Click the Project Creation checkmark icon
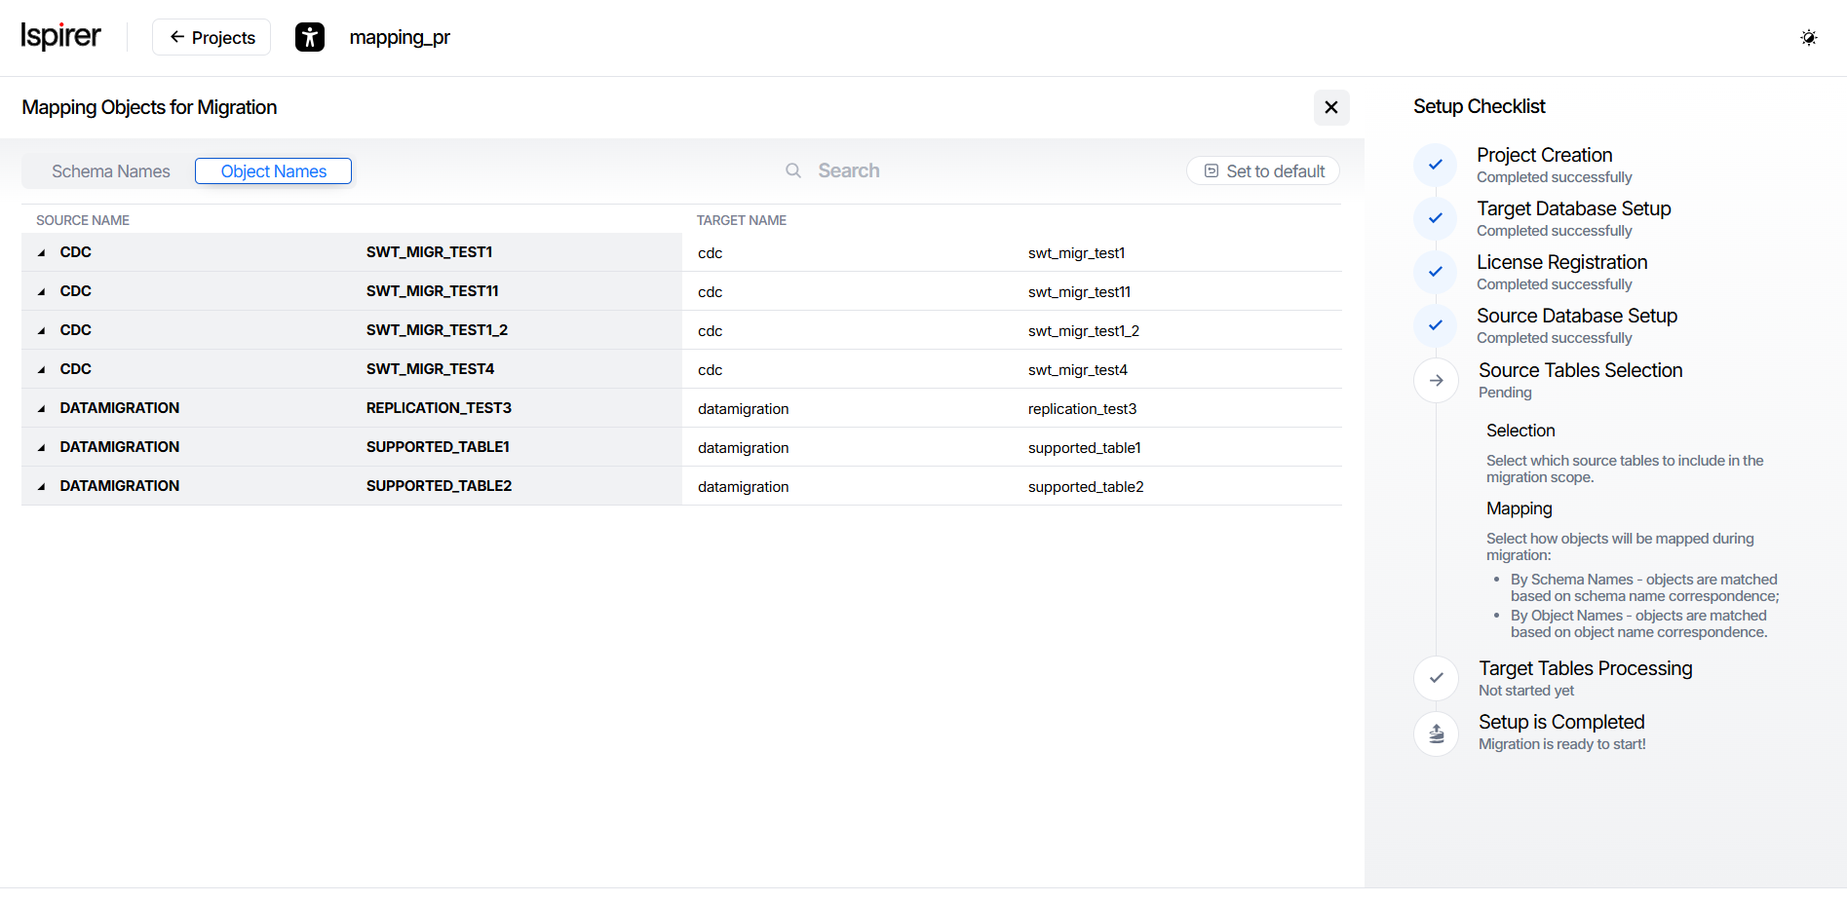Image resolution: width=1847 pixels, height=902 pixels. pos(1435,165)
